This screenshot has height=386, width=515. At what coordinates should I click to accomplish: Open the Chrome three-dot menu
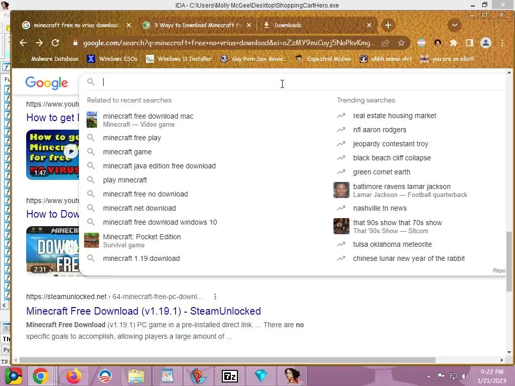click(502, 43)
